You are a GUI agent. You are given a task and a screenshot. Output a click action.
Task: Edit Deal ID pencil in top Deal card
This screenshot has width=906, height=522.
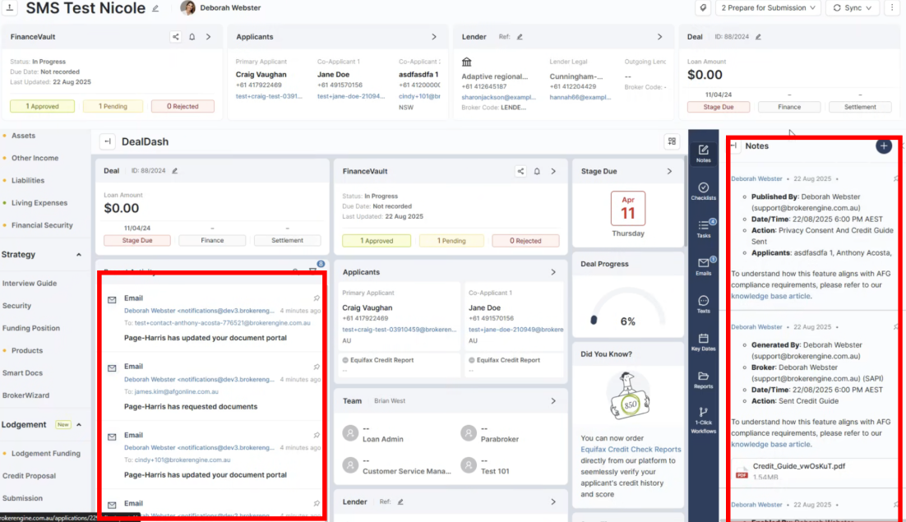pos(758,37)
